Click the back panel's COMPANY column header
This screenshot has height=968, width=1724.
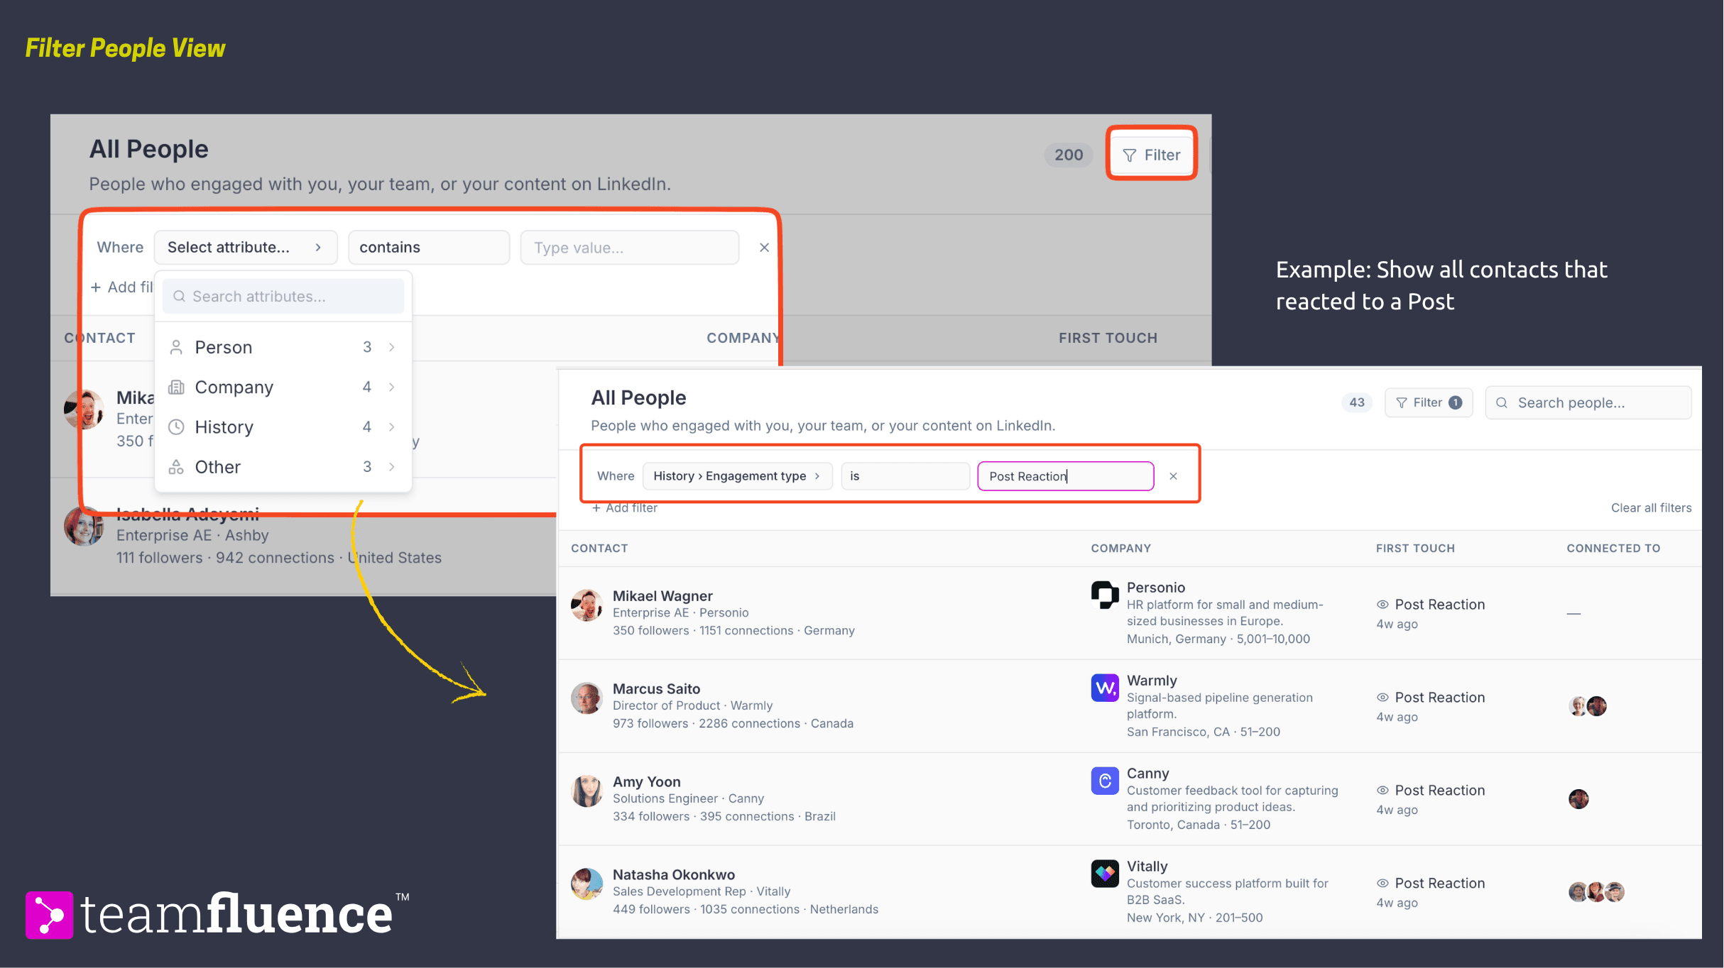coord(743,338)
